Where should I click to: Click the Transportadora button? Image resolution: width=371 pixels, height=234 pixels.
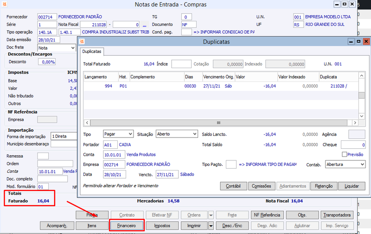point(337,215)
